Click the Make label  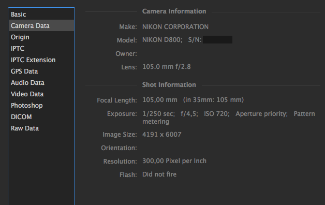tap(128, 27)
